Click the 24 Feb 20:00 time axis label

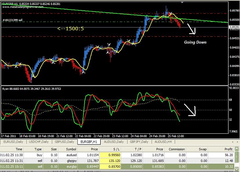coord(157,136)
